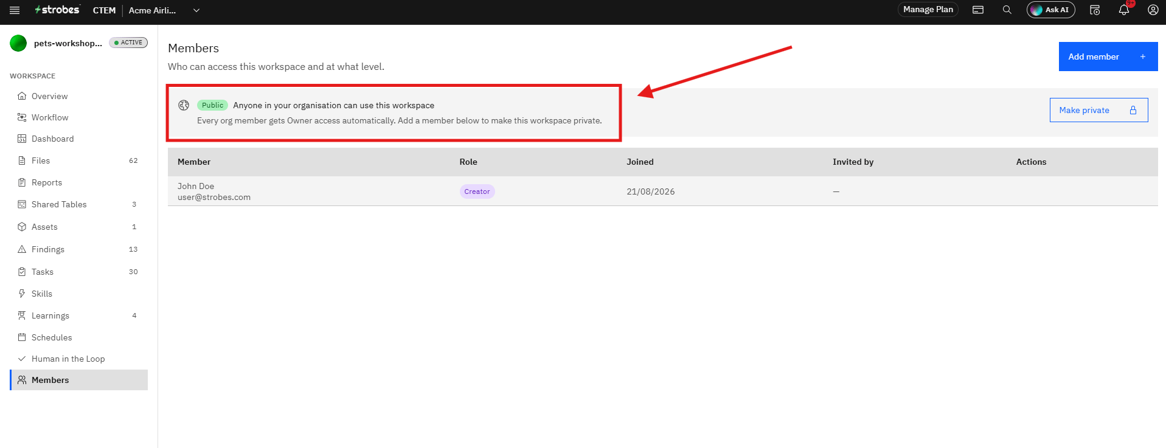
Task: Click the Add member button
Action: click(x=1108, y=57)
